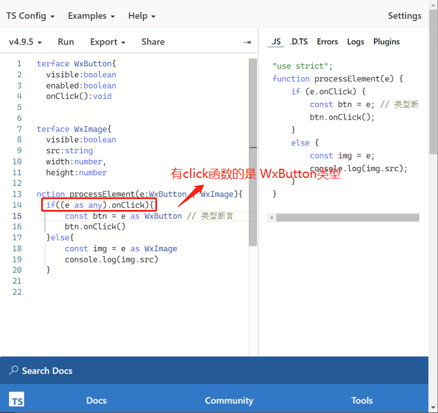This screenshot has height=413, width=438.
Task: Open the Tools link
Action: (x=362, y=400)
